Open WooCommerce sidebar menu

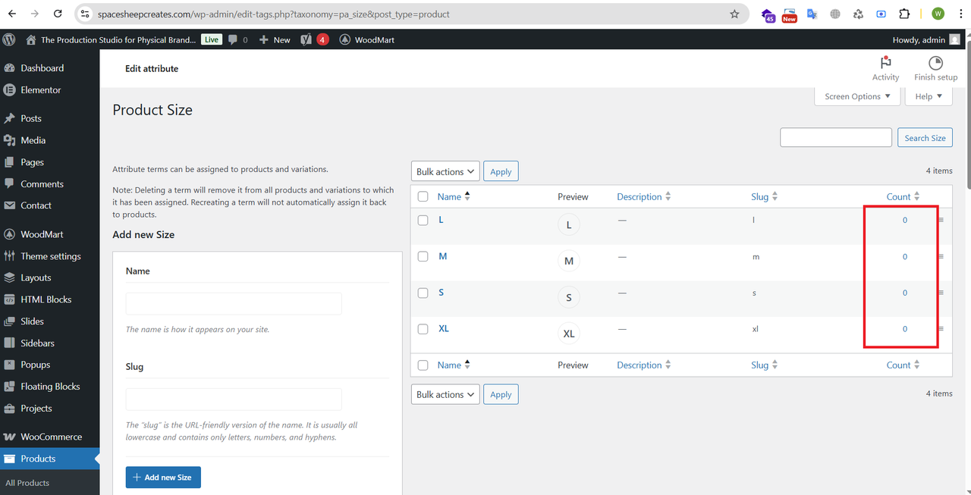(x=49, y=437)
